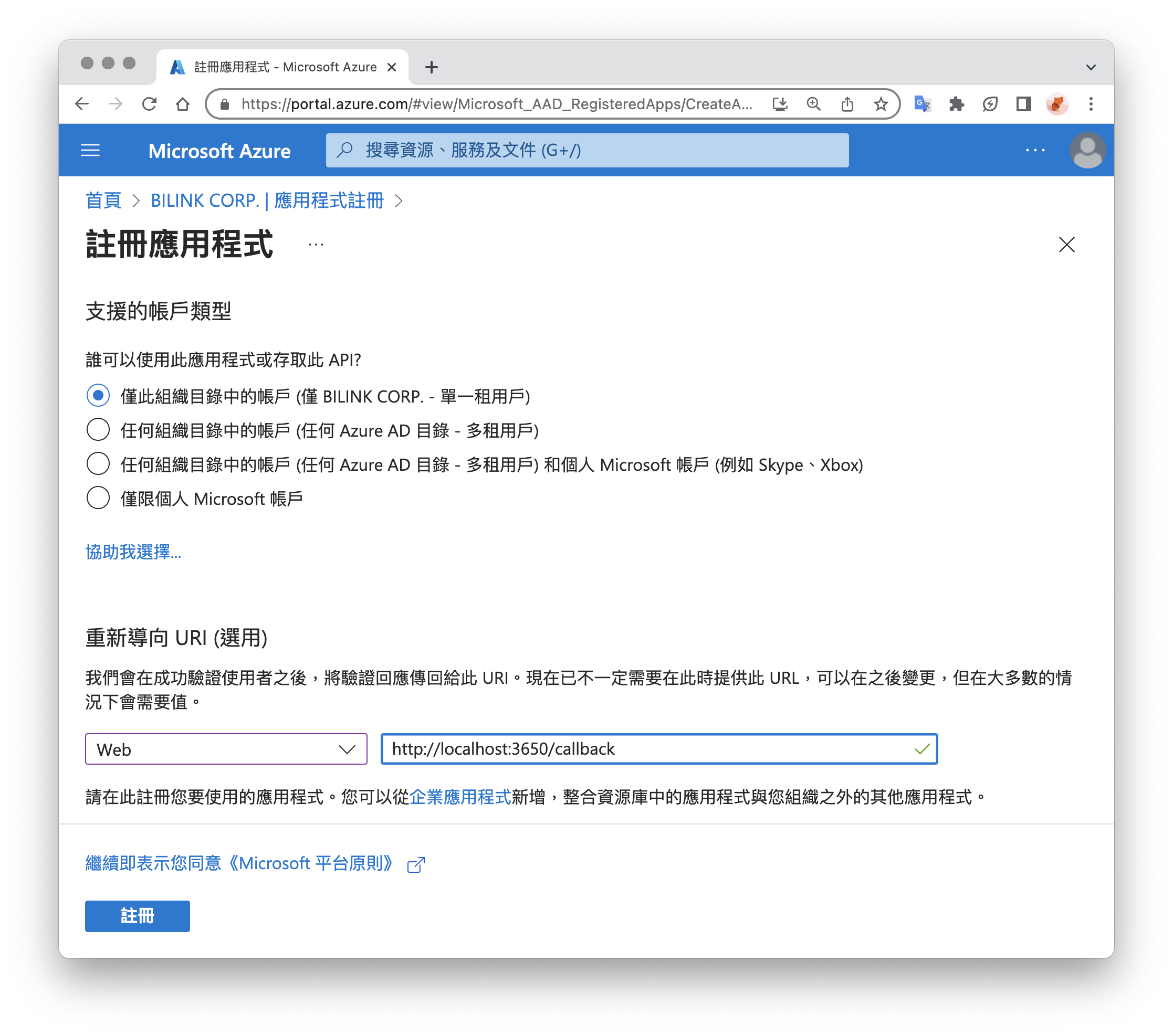Toggle the Chrome side panel icon
This screenshot has width=1173, height=1036.
point(1023,104)
